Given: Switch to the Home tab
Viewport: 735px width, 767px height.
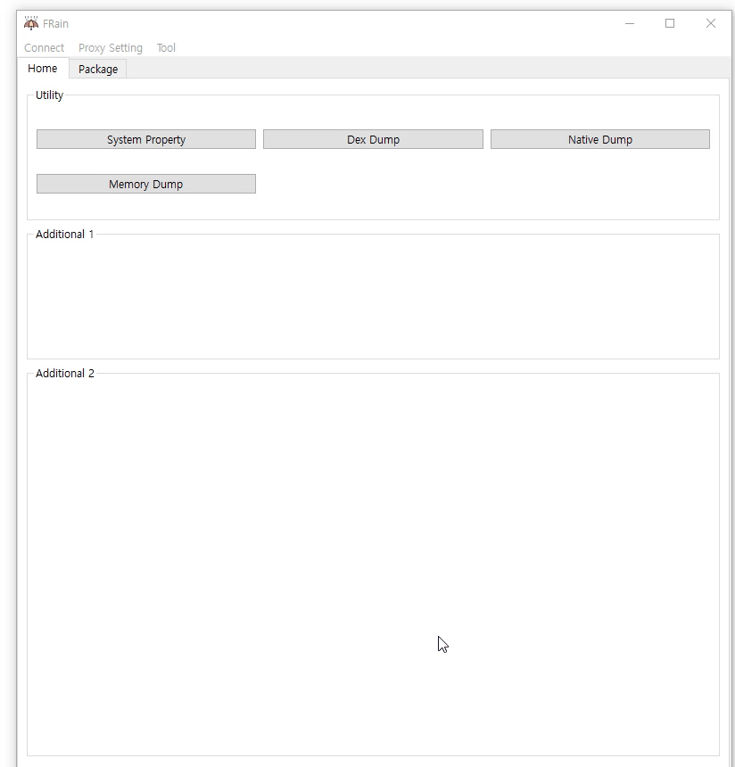Looking at the screenshot, I should (x=43, y=69).
